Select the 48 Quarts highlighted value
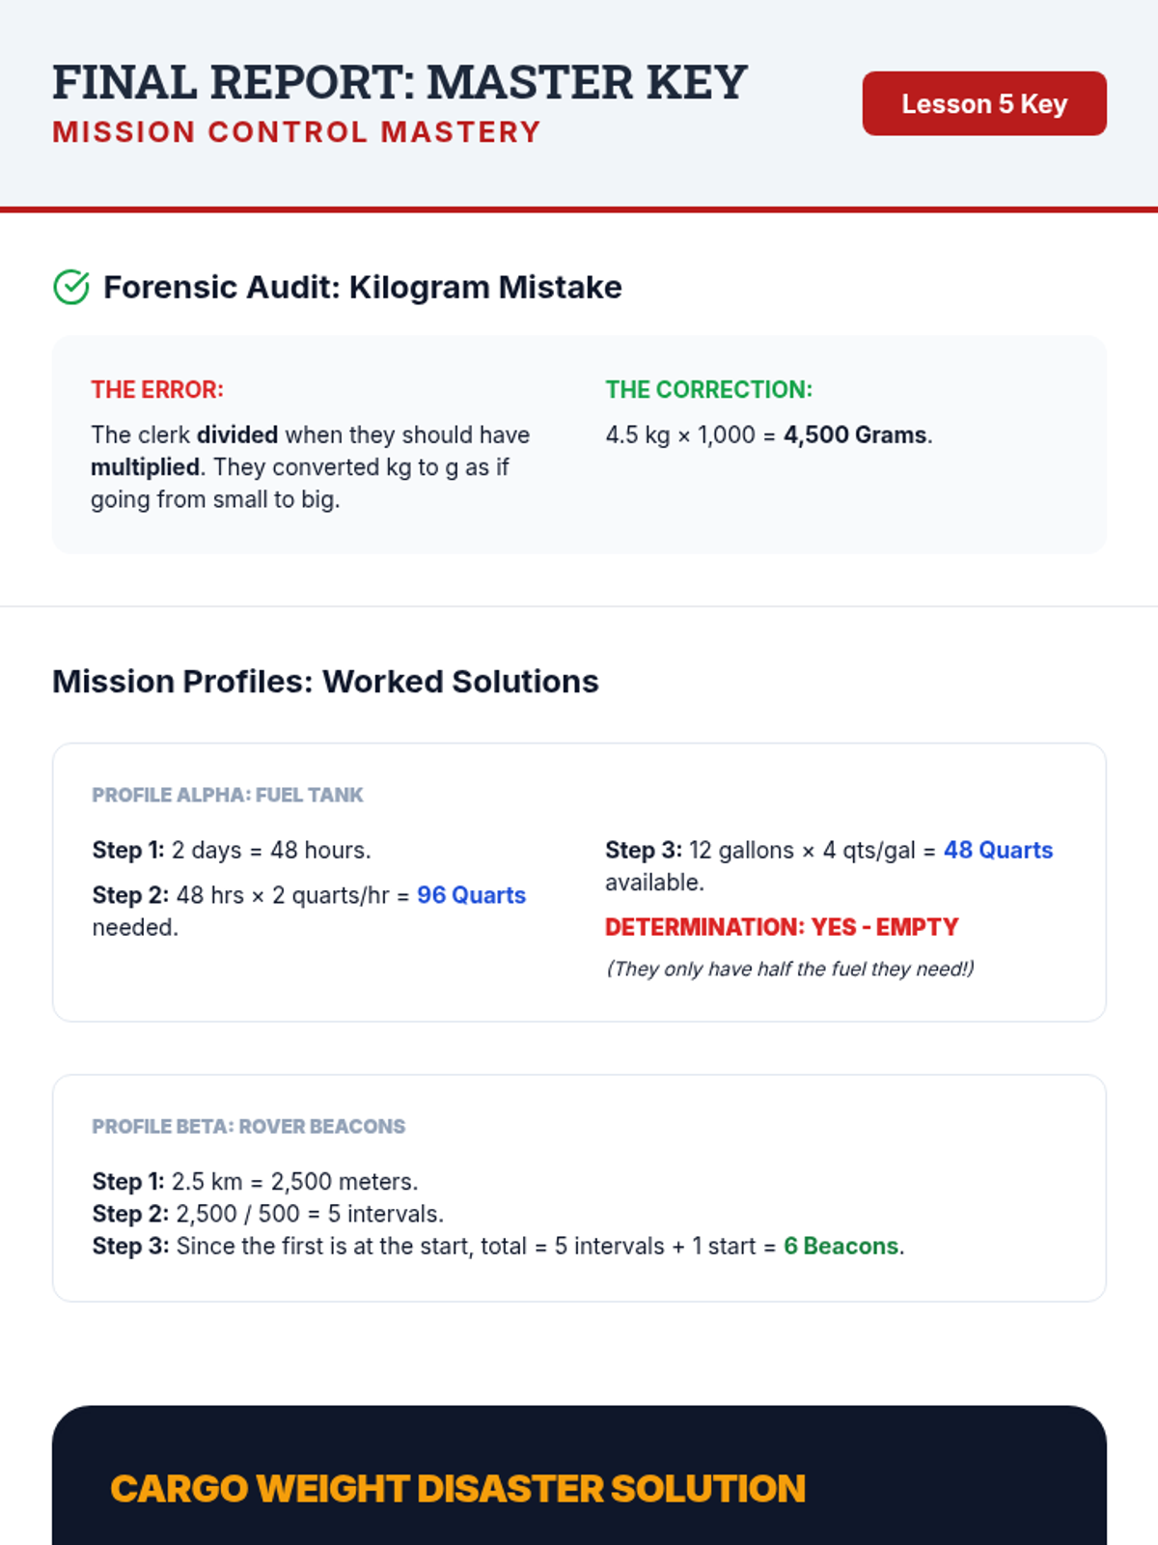 point(998,850)
